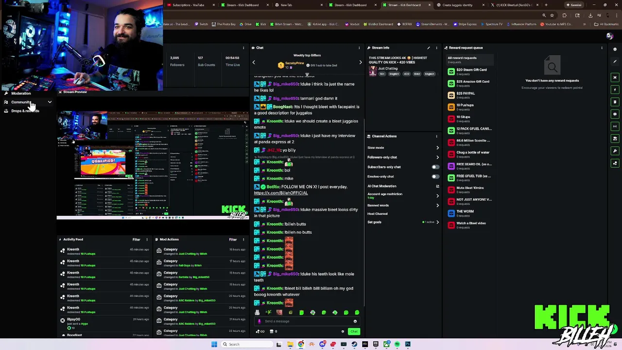The image size is (622, 350).
Task: Open All Bookmarks folder
Action: tap(606, 24)
